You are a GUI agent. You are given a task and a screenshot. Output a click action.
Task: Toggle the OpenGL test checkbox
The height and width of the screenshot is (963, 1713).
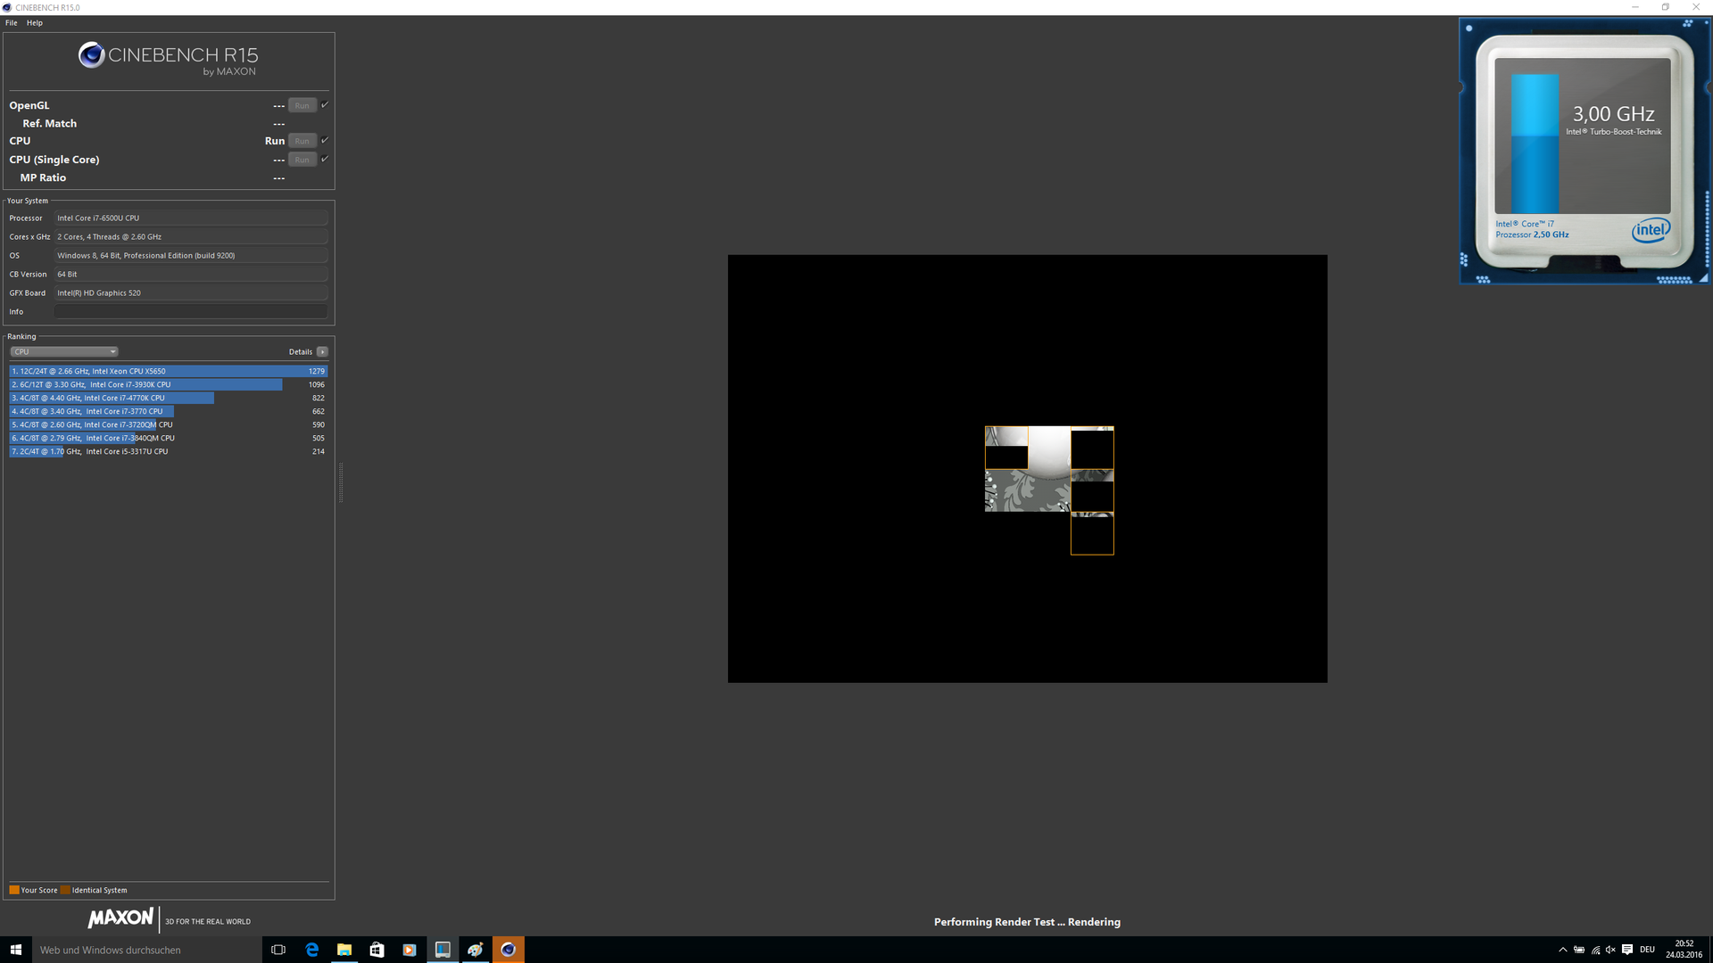[x=325, y=105]
